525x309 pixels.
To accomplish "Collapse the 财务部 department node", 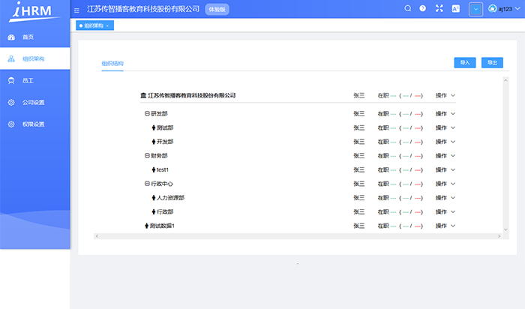I will (x=147, y=156).
